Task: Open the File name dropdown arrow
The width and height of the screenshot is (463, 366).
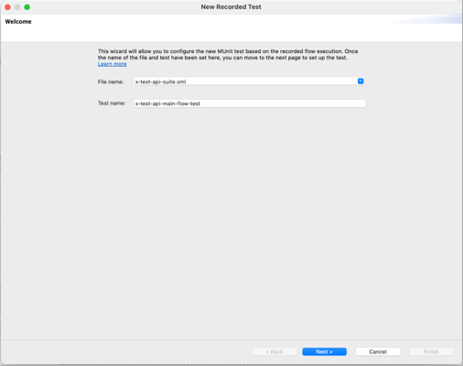Action: click(361, 81)
